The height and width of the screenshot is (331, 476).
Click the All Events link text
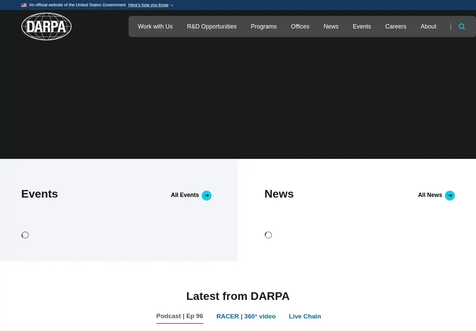(185, 195)
